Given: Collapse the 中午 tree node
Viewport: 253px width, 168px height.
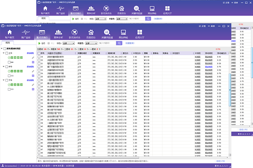Looking at the screenshot, I should (3, 67).
